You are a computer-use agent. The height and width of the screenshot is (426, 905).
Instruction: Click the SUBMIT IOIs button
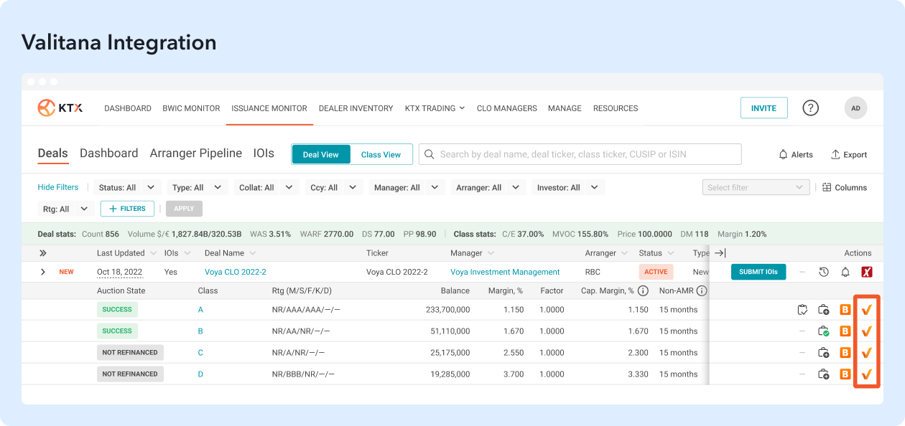(x=758, y=272)
